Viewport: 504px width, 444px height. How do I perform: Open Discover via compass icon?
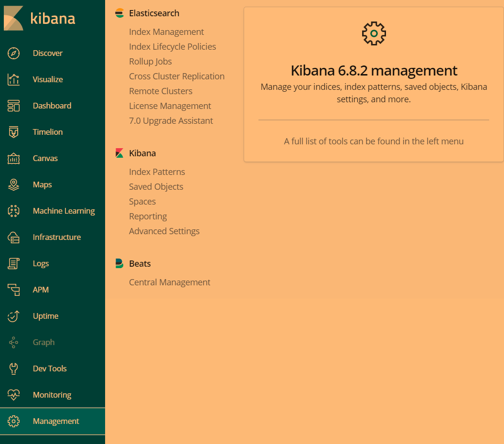(x=13, y=53)
